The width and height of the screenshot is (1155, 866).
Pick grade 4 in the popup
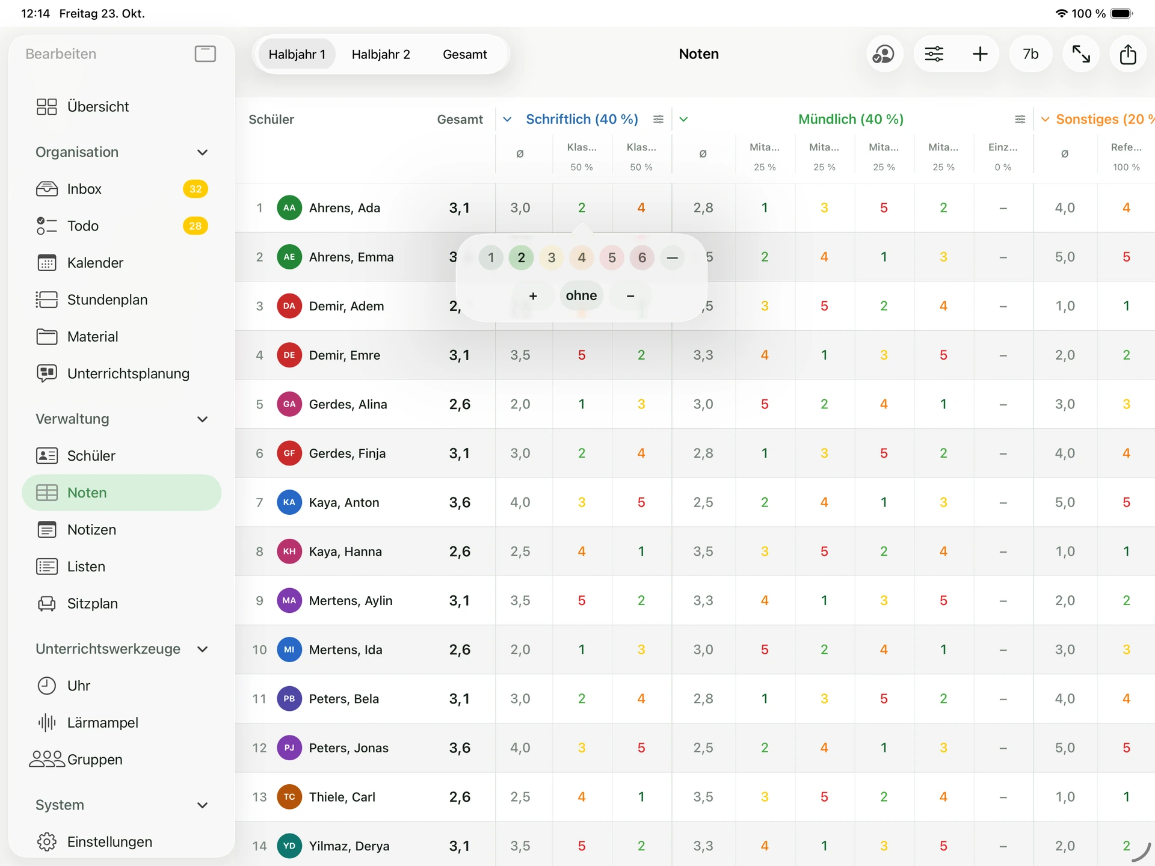pos(582,258)
